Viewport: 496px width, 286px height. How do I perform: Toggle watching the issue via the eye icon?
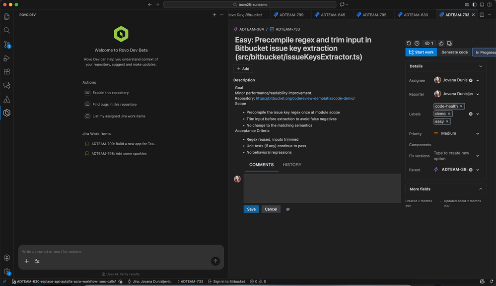click(x=427, y=43)
